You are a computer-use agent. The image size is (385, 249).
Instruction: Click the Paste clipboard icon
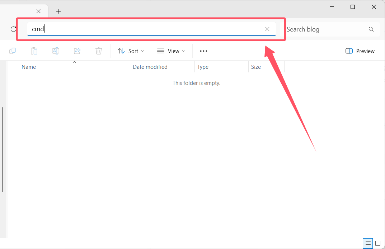pos(34,51)
